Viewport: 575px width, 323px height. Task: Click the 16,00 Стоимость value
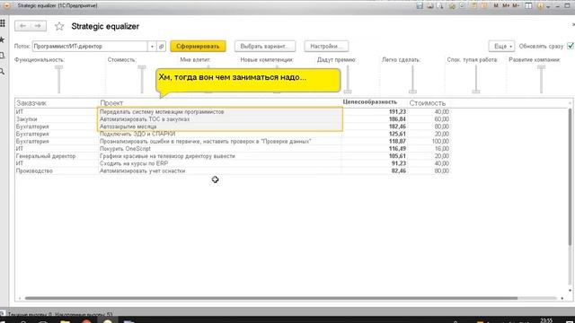pos(442,149)
